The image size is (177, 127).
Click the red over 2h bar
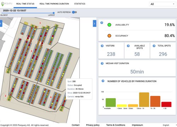(166, 104)
